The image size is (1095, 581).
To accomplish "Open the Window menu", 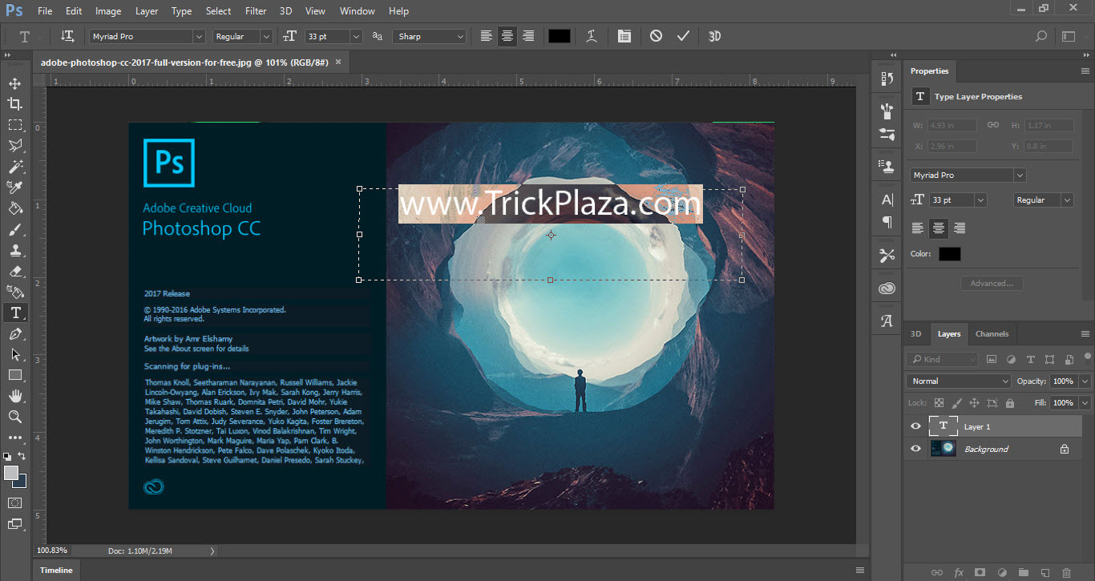I will pos(357,11).
